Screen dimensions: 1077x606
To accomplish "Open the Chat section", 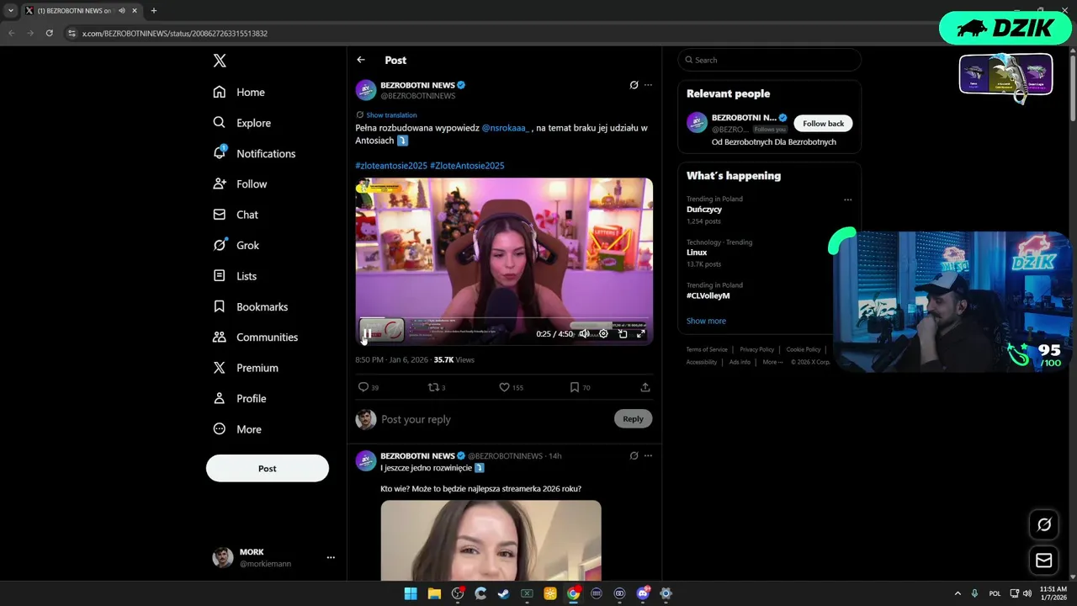I will 236,215.
